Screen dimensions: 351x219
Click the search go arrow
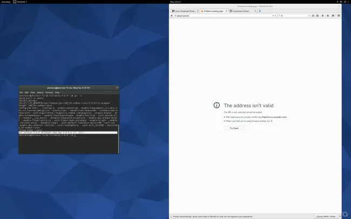[x=309, y=16]
